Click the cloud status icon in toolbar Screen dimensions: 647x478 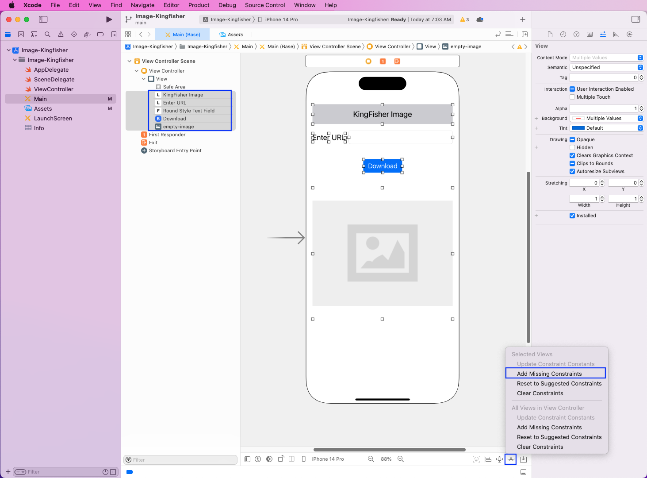tap(480, 19)
